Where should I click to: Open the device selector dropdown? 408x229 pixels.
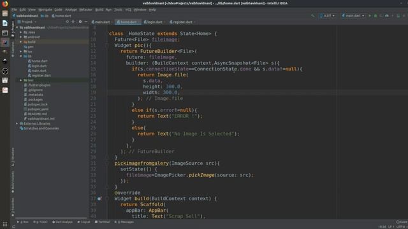point(327,16)
